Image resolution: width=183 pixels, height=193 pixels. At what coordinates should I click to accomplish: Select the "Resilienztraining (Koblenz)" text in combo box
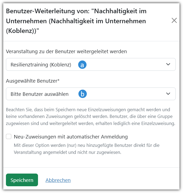click(x=41, y=65)
